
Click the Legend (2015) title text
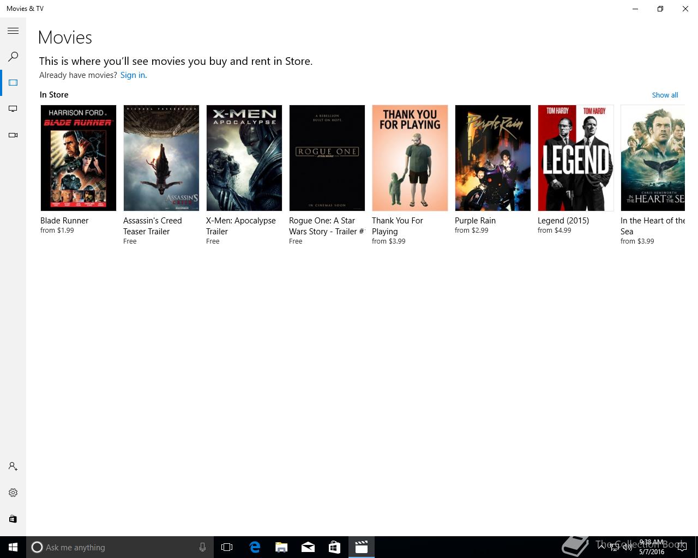pyautogui.click(x=563, y=221)
